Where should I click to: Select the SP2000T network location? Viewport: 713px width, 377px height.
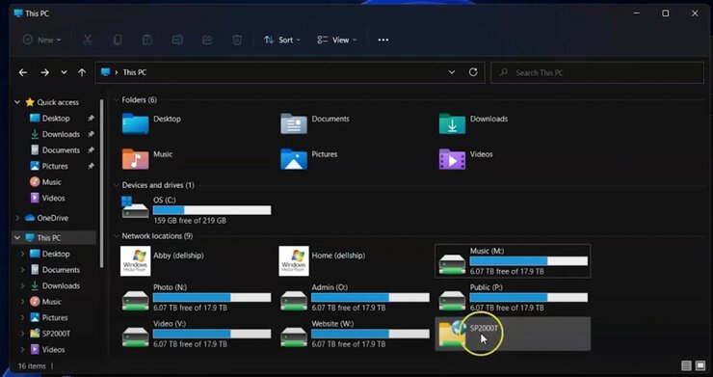[x=513, y=334]
